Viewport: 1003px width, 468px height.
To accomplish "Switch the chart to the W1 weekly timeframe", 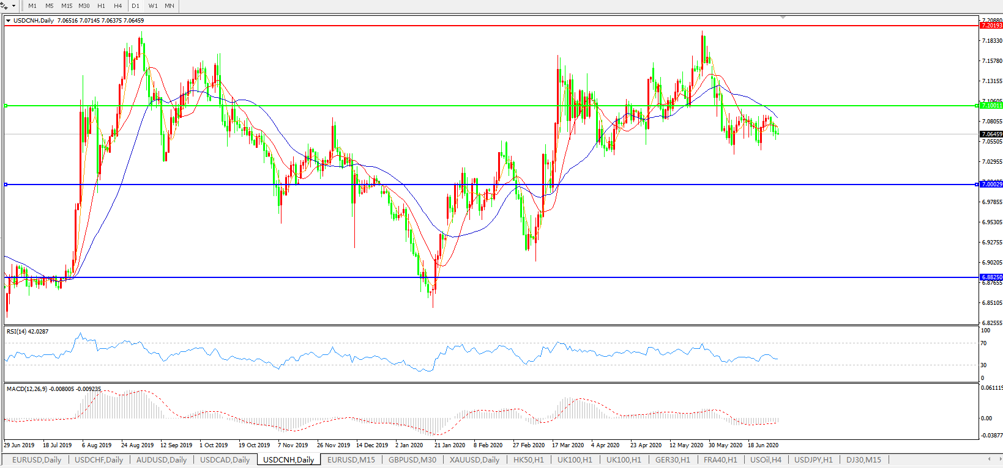I will 153,5.
